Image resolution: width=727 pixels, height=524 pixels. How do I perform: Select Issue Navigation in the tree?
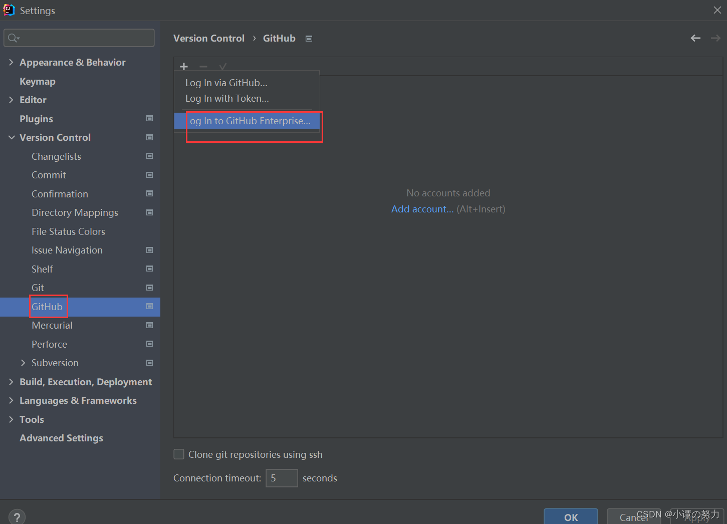click(67, 250)
